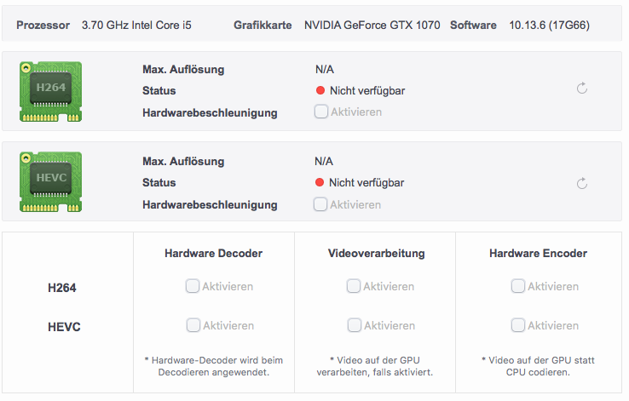Click the Hardware Decoder column header
The width and height of the screenshot is (629, 401).
coord(213,254)
